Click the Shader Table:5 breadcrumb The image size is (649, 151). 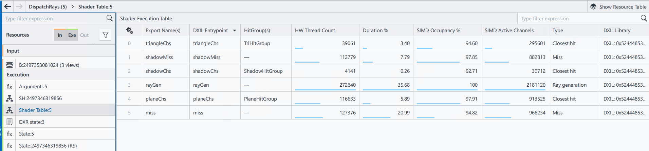tap(95, 6)
